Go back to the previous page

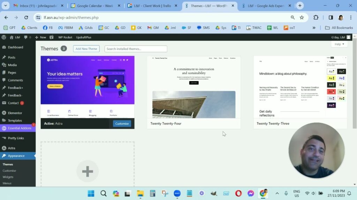point(6,17)
